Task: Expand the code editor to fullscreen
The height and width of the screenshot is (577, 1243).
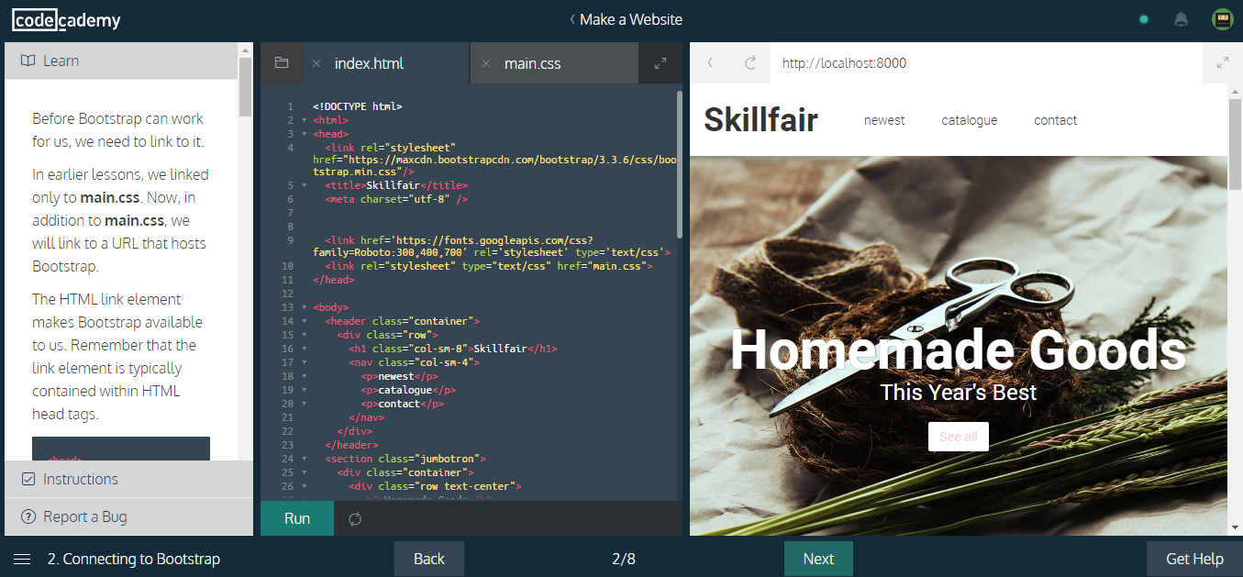Action: (660, 63)
